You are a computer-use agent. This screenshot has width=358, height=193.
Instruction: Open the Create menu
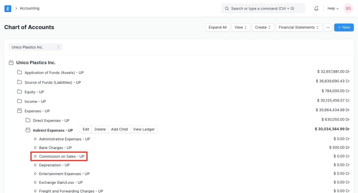pyautogui.click(x=263, y=27)
